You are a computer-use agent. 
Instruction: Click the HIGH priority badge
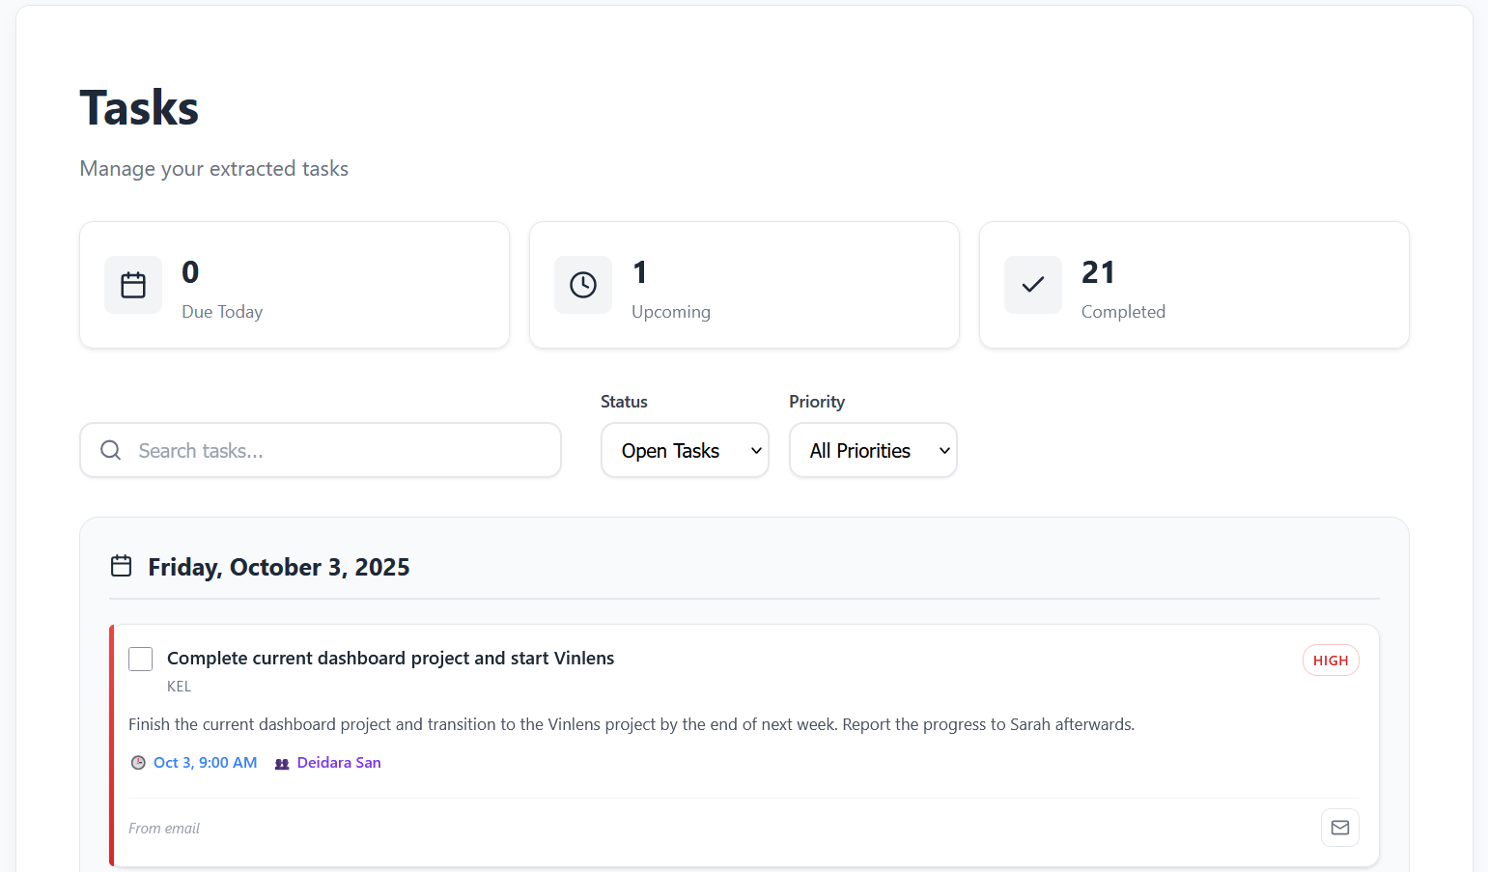[1331, 660]
